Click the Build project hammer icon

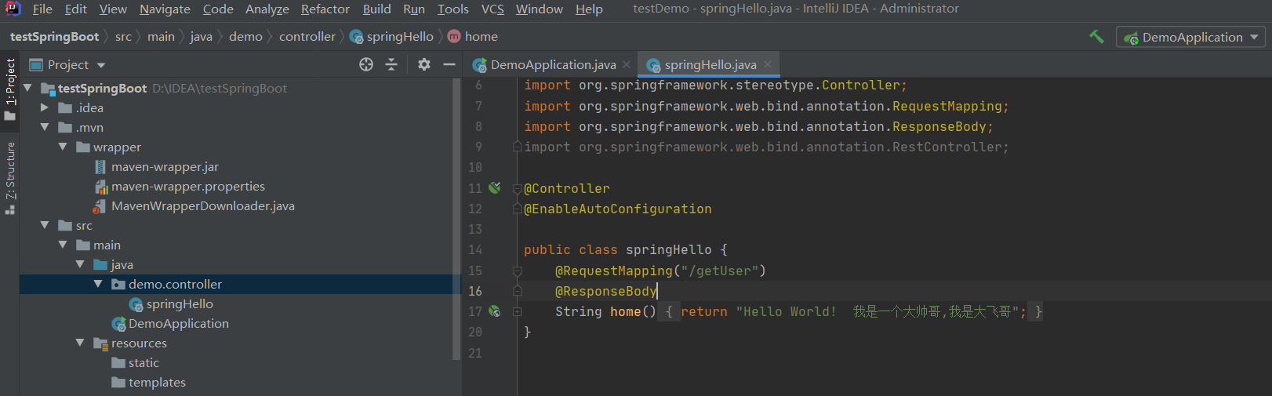tap(1096, 37)
